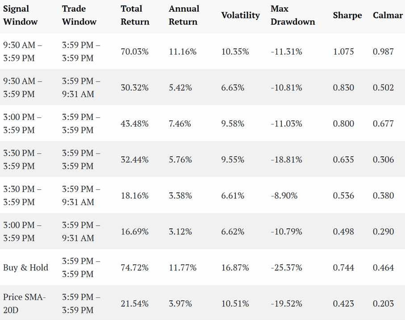Click the -25.37% max drawdown cell

[x=286, y=268]
